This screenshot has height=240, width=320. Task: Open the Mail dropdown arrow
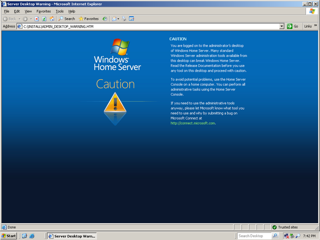tap(118, 19)
